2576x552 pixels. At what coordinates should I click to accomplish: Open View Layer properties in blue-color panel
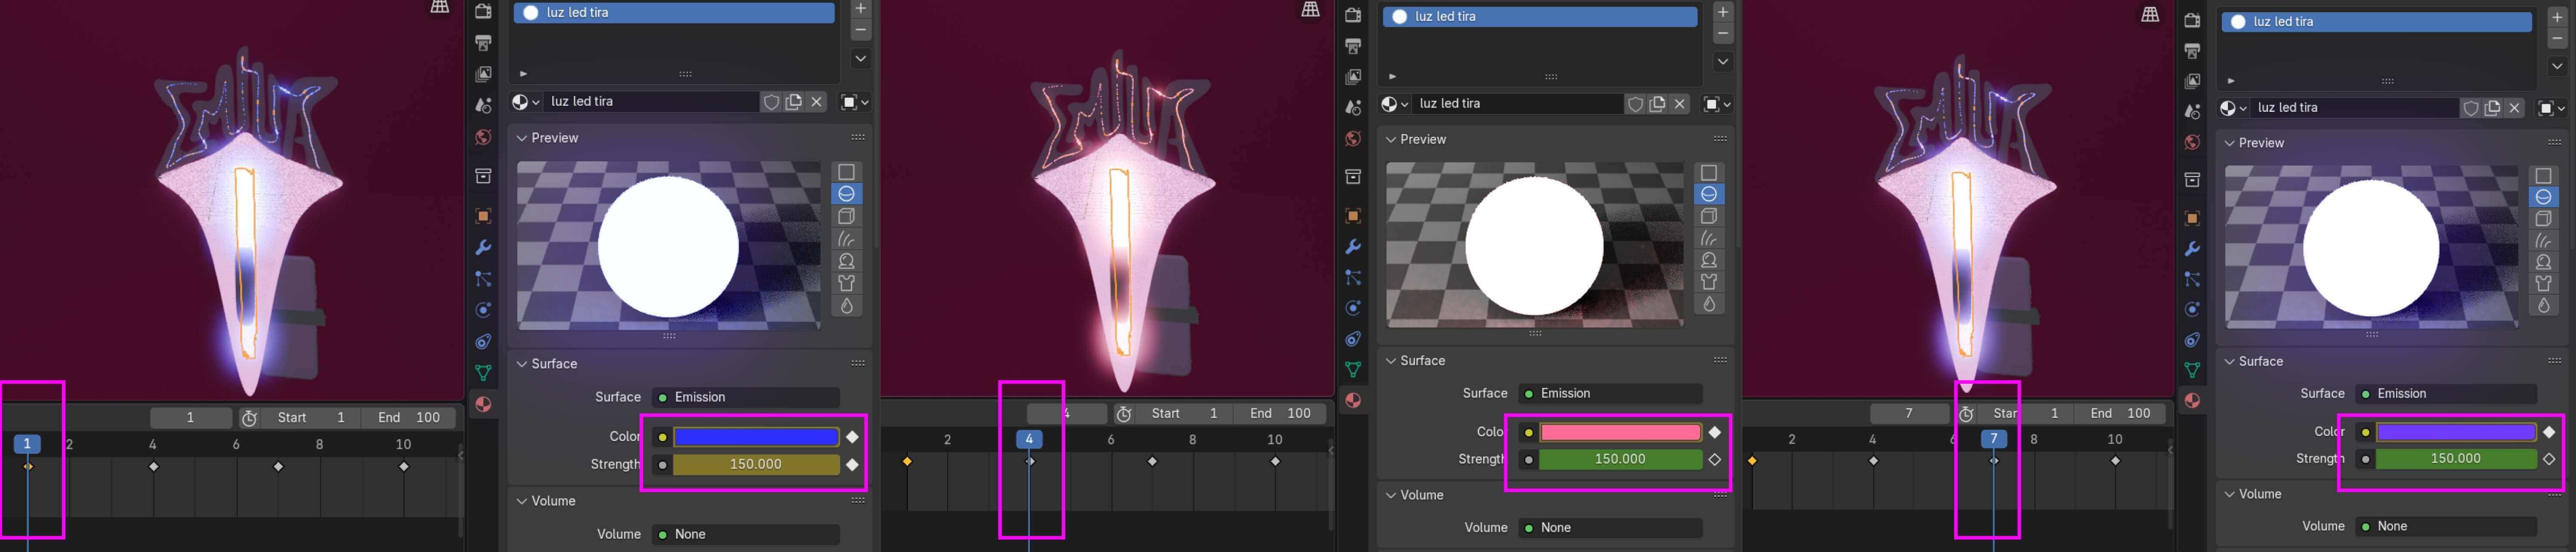point(483,74)
